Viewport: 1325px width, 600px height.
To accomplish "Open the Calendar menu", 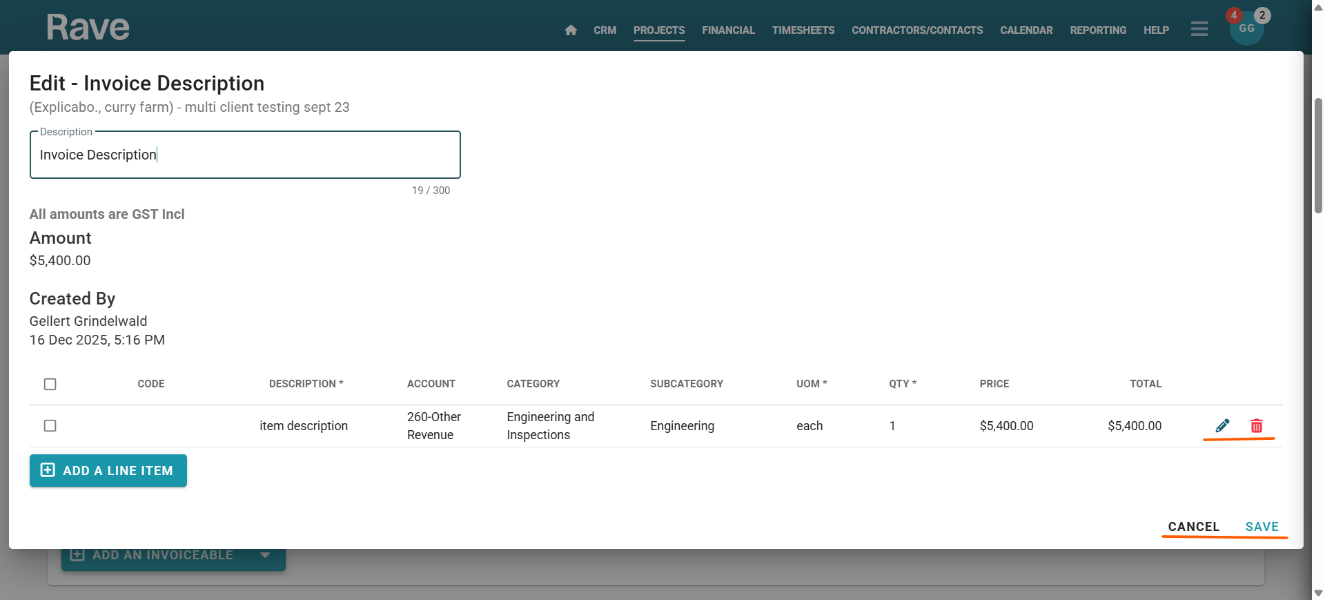I will pyautogui.click(x=1026, y=30).
